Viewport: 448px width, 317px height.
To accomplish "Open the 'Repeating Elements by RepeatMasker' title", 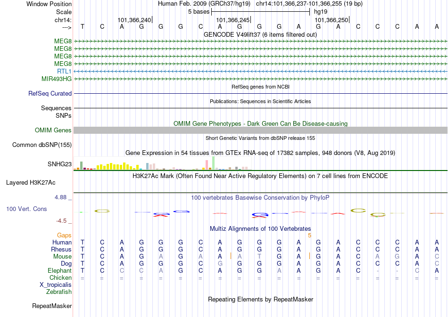I will (x=260, y=300).
